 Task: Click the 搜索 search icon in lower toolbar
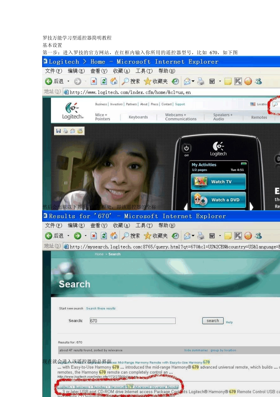(x=131, y=236)
